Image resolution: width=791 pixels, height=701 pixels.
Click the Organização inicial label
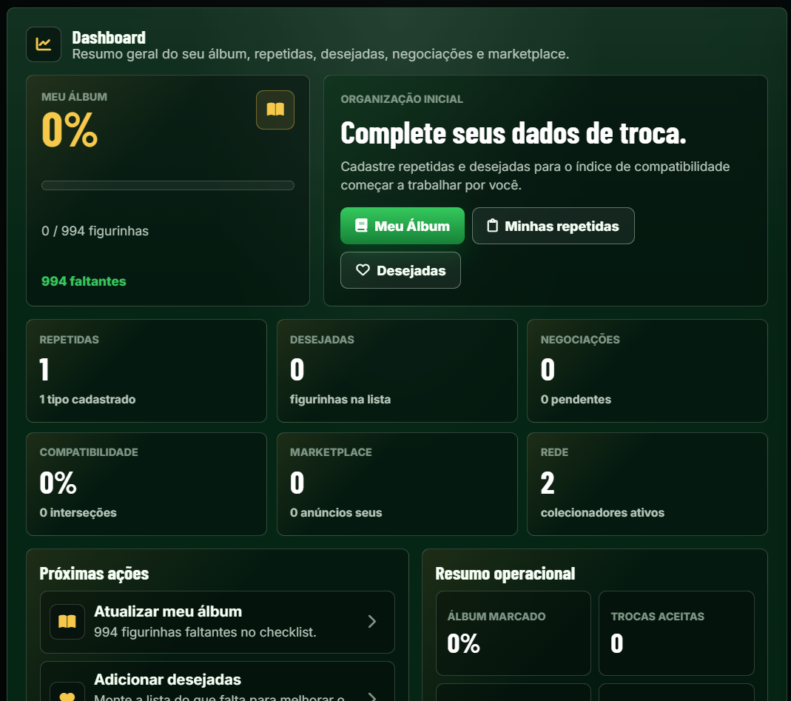pos(402,99)
